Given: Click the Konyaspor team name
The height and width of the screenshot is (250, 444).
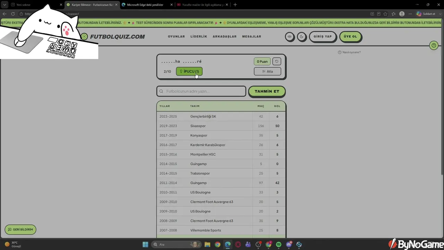Looking at the screenshot, I should (x=199, y=135).
